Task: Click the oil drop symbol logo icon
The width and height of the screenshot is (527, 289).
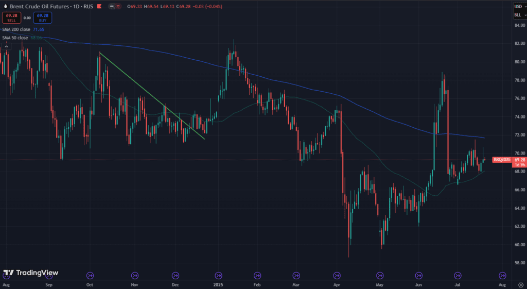Action: 5,6
